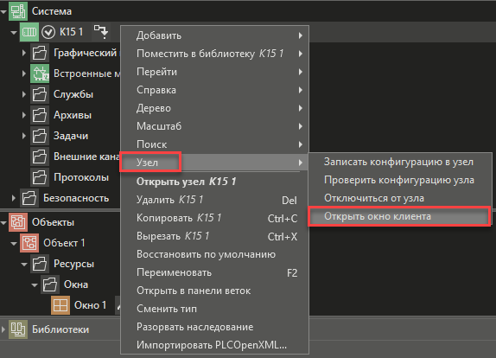The width and height of the screenshot is (496, 358).
Task: Choose Записать конфигурацию в узел
Action: tap(400, 162)
